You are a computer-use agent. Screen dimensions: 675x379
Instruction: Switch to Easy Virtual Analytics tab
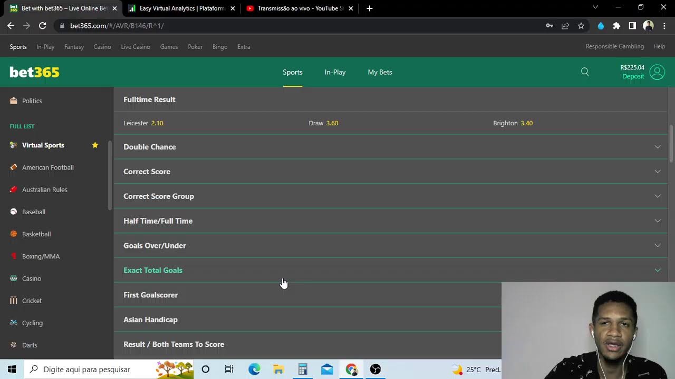click(181, 8)
